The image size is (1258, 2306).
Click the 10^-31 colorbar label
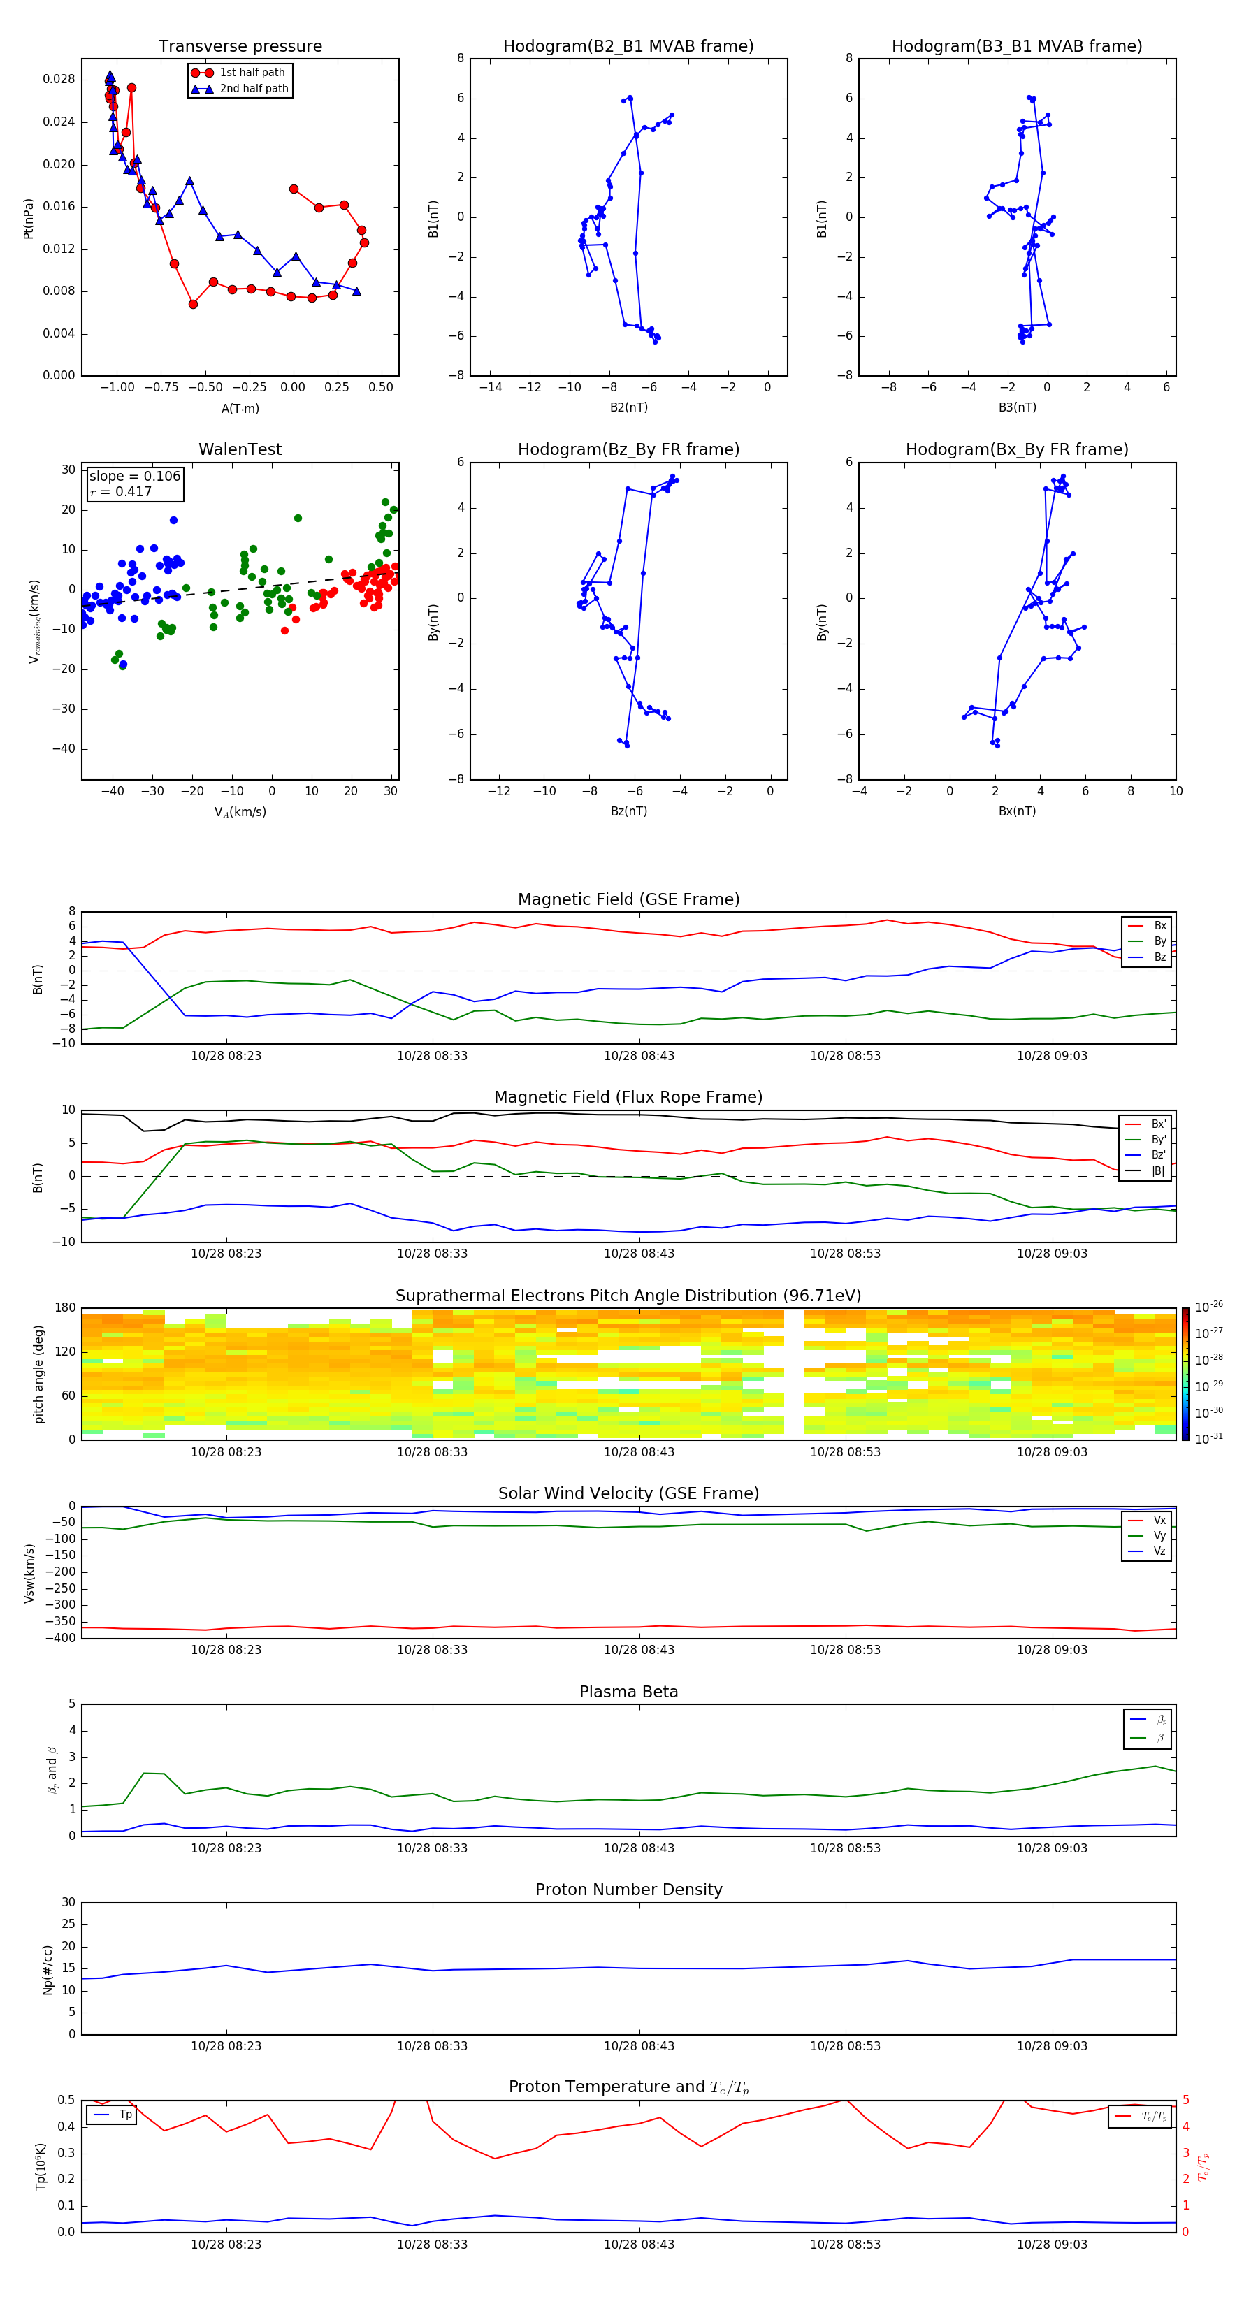(x=1209, y=1439)
